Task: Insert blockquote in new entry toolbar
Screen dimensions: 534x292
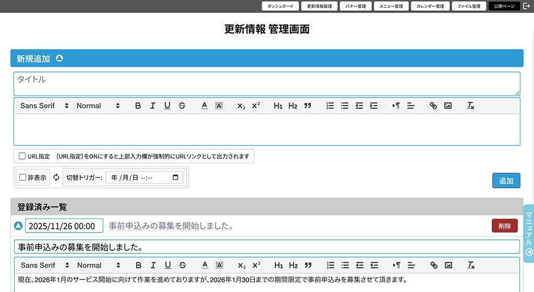Action: (x=308, y=106)
